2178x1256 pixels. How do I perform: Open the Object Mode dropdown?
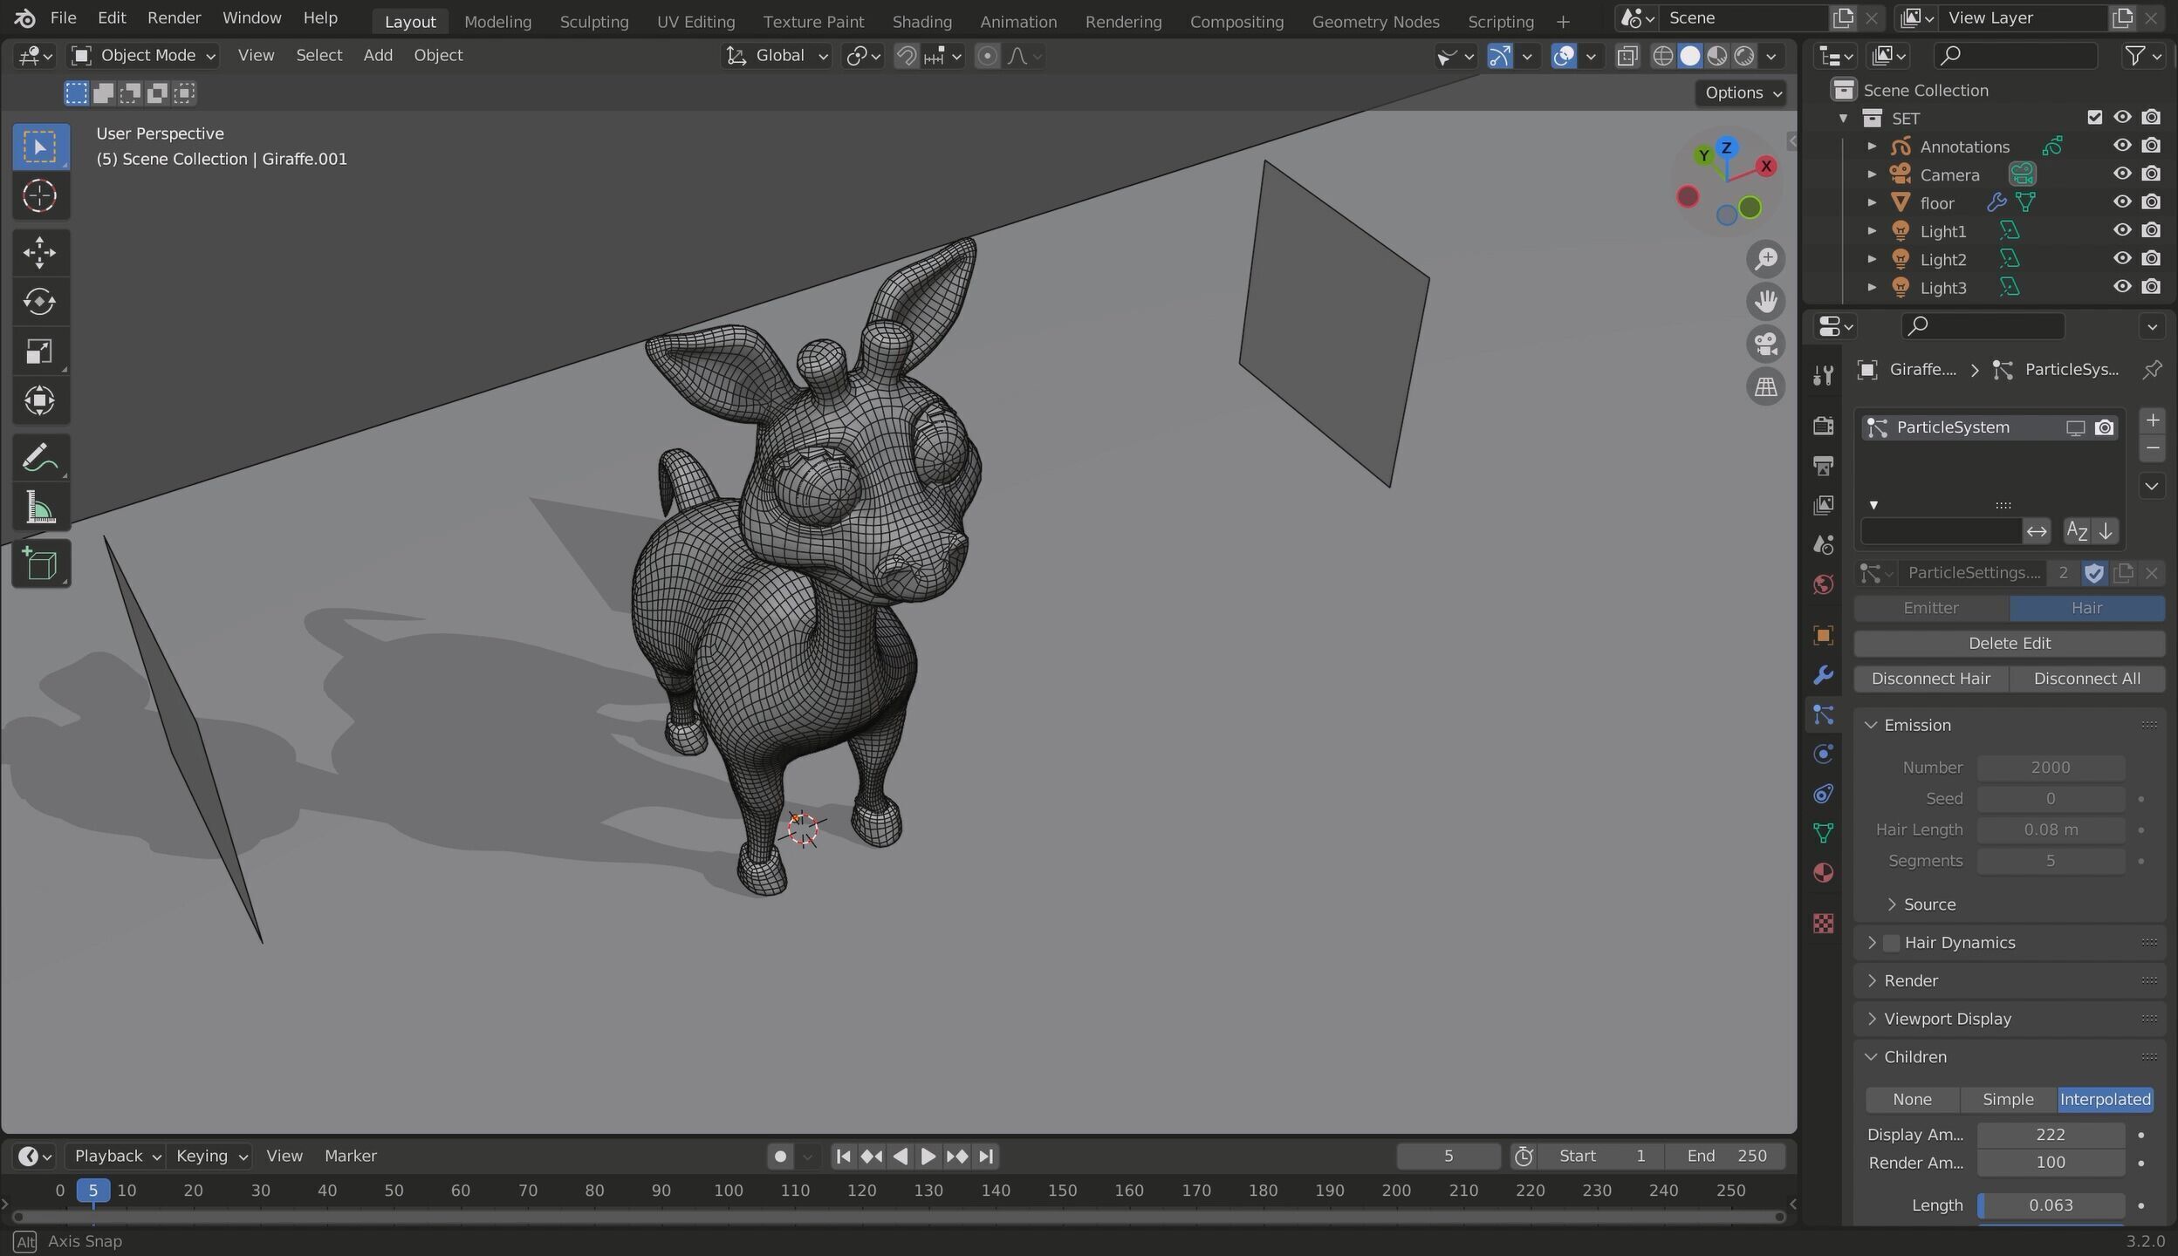[x=144, y=56]
